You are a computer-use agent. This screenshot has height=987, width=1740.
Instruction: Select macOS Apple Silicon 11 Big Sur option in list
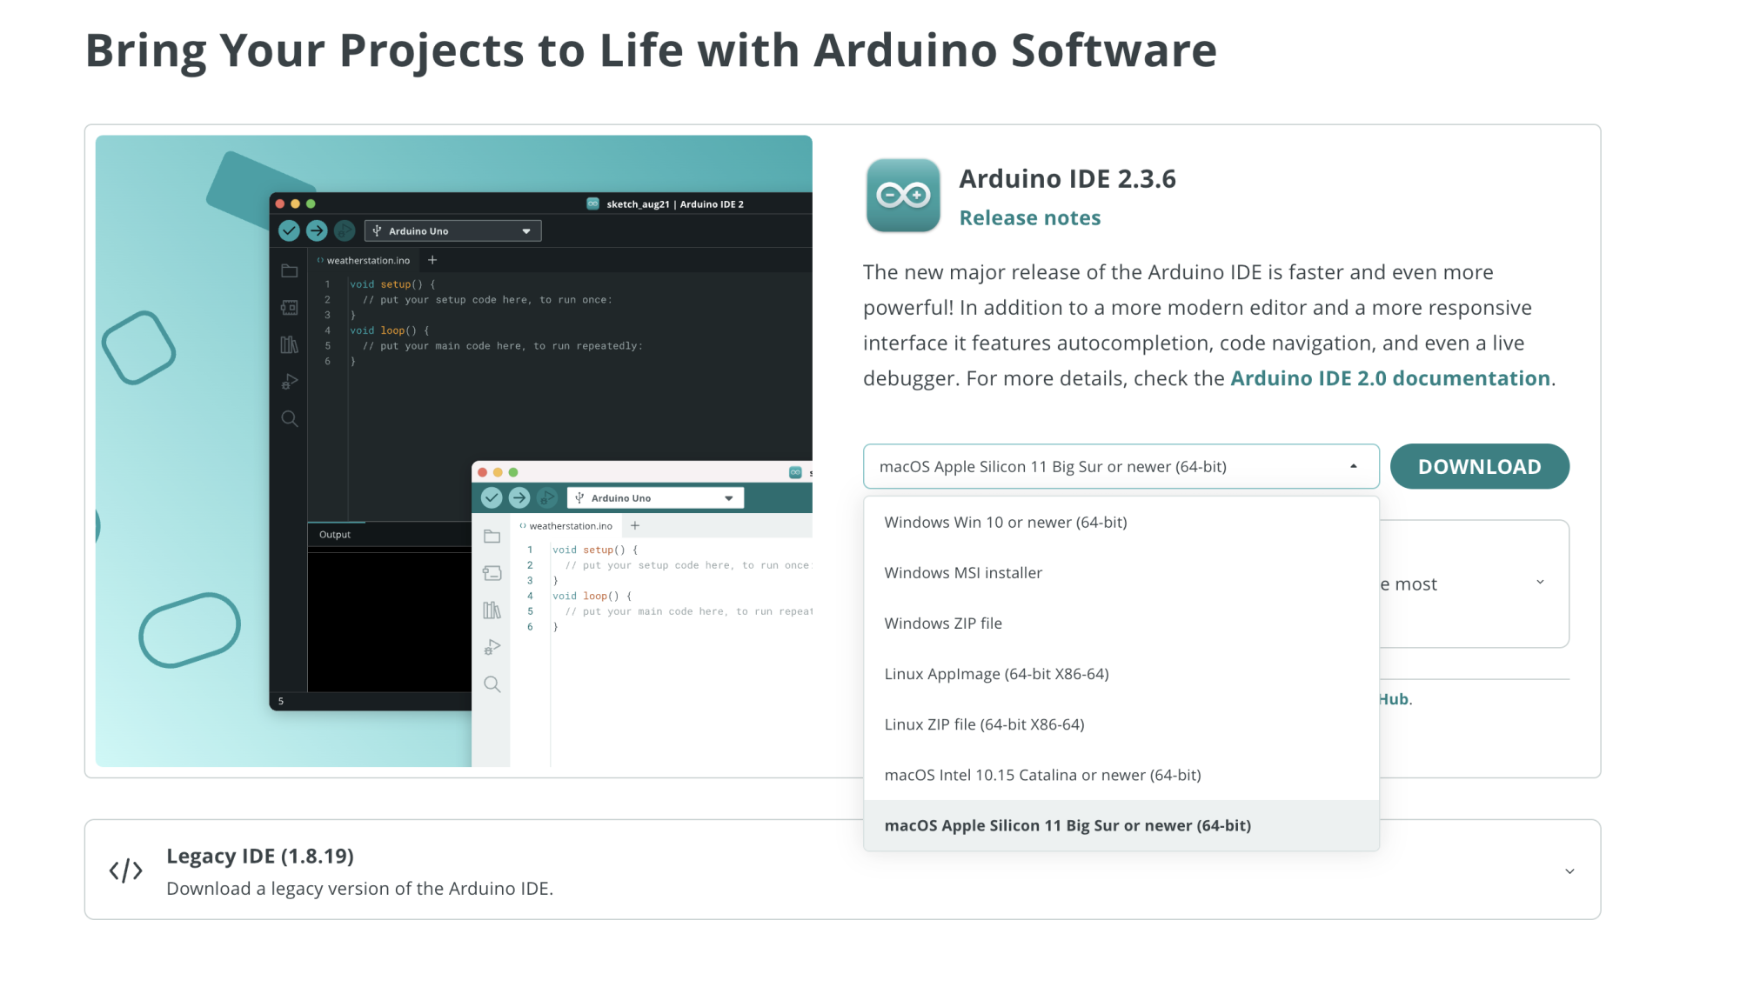pyautogui.click(x=1121, y=825)
